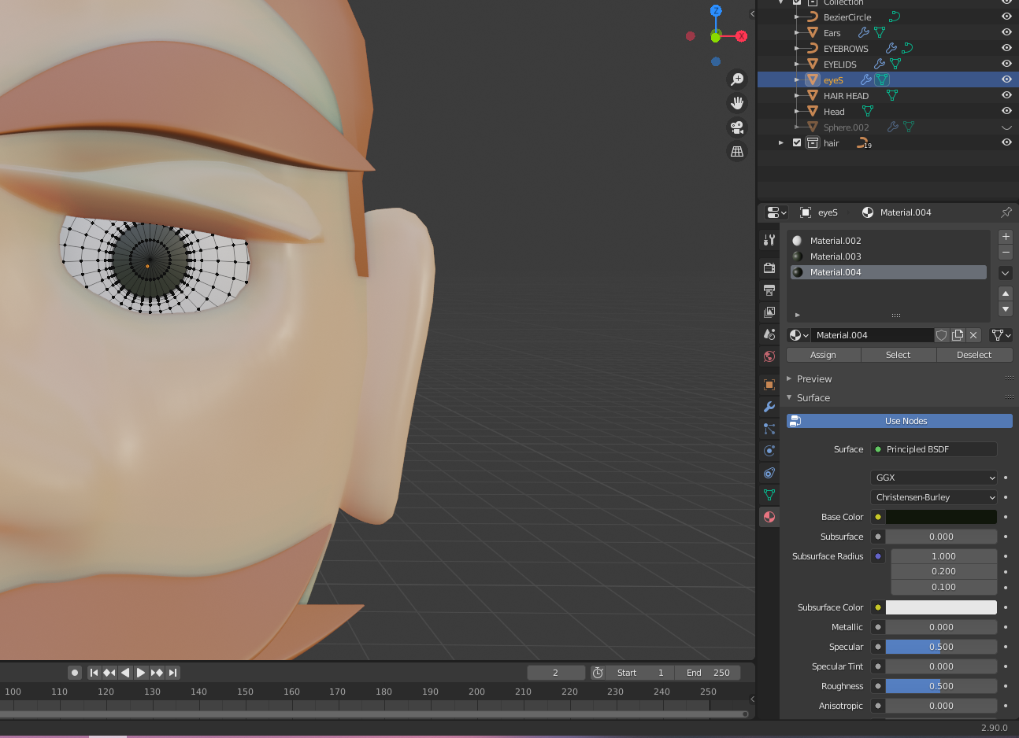Uncheck the hair collection checkbox
Viewport: 1019px width, 738px height.
(x=797, y=143)
